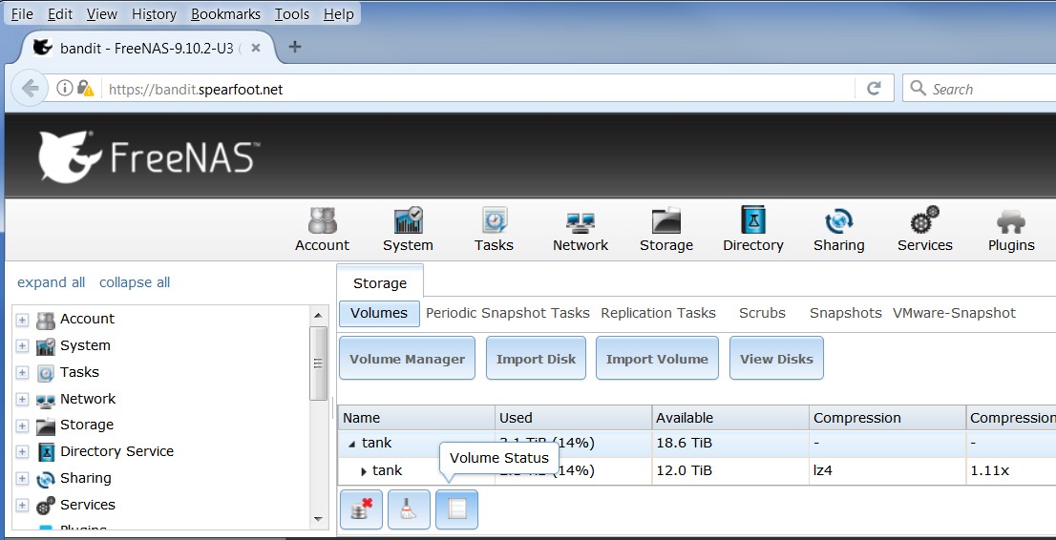Collapse the top-level tank volume row

tap(351, 444)
